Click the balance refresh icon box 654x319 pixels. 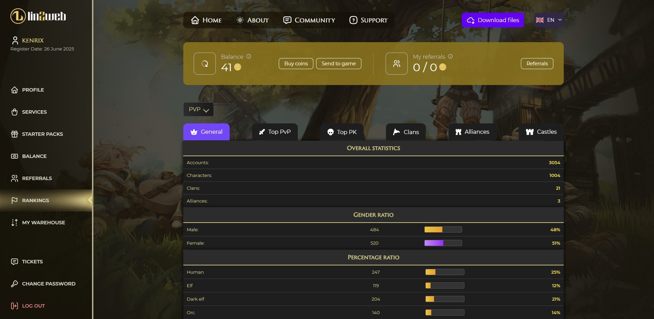pos(205,64)
